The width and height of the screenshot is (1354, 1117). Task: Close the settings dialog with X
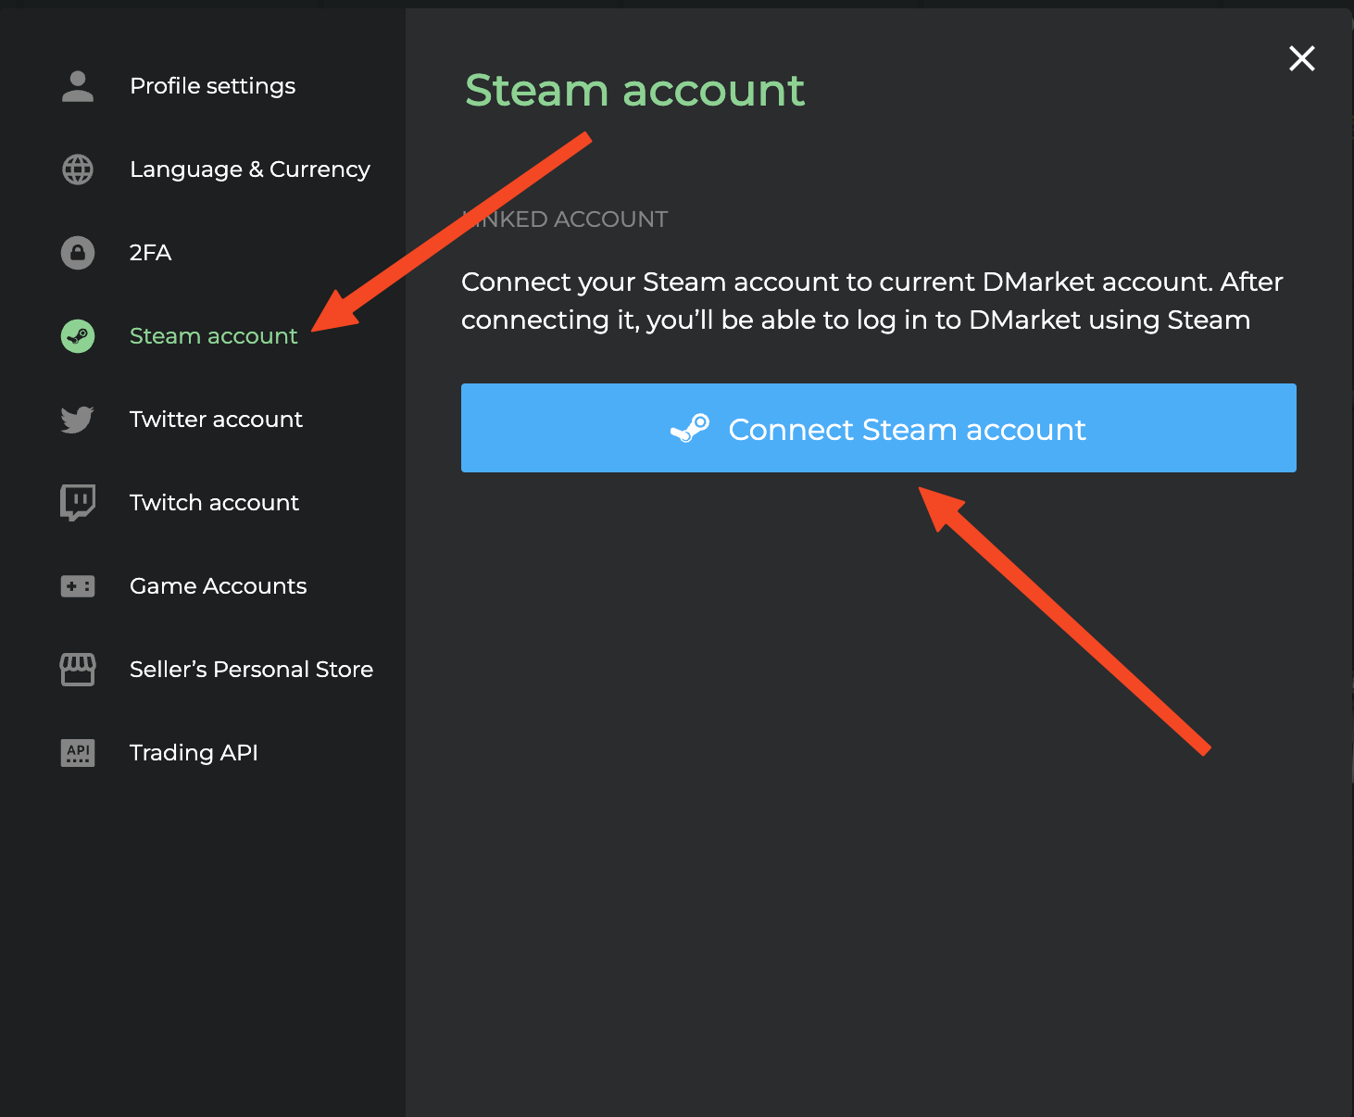point(1302,58)
